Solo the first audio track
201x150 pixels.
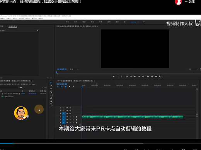click(73, 117)
